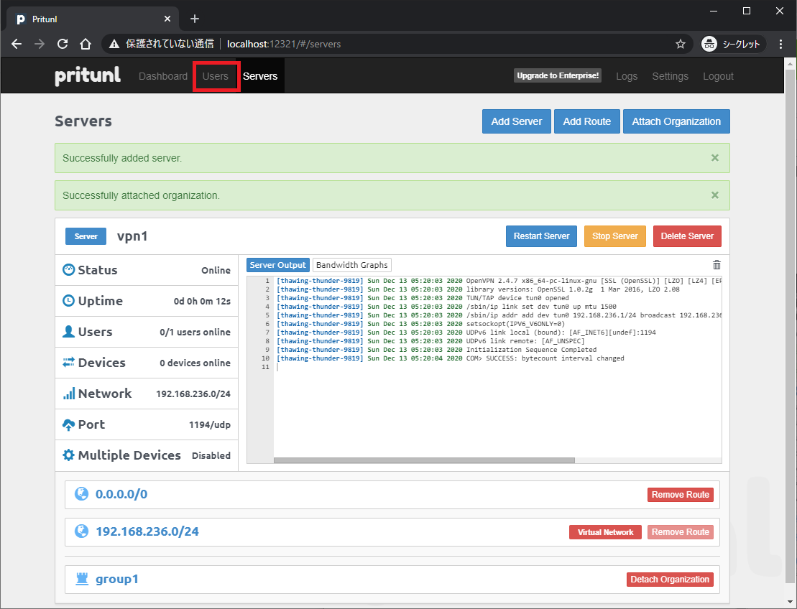
Task: Close the Pritunl browser tab
Action: coord(167,19)
